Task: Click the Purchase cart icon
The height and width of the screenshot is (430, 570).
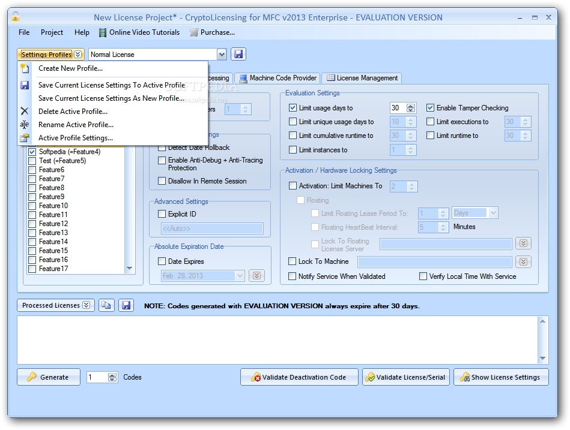Action: (x=194, y=32)
